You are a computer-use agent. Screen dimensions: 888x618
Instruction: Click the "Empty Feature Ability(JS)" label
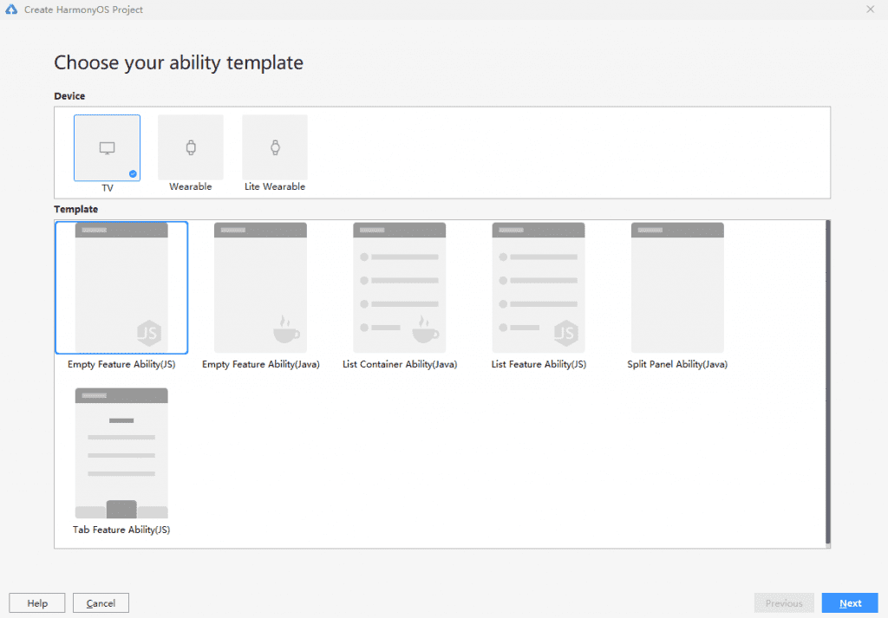click(121, 364)
